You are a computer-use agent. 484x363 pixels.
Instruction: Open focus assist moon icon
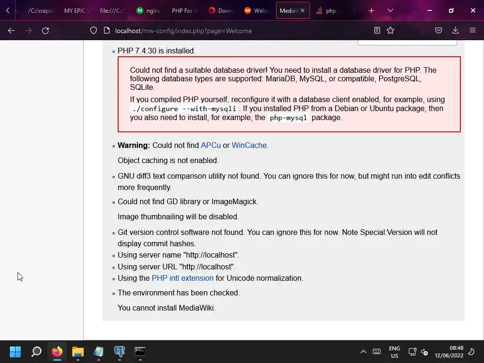pos(471,352)
